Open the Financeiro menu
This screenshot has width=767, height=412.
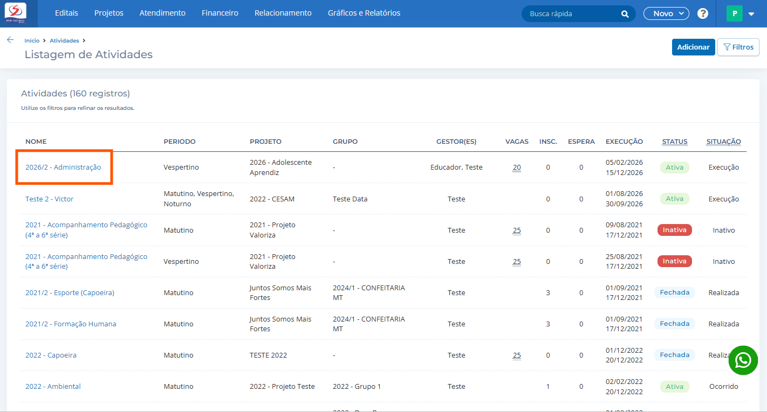click(x=220, y=13)
